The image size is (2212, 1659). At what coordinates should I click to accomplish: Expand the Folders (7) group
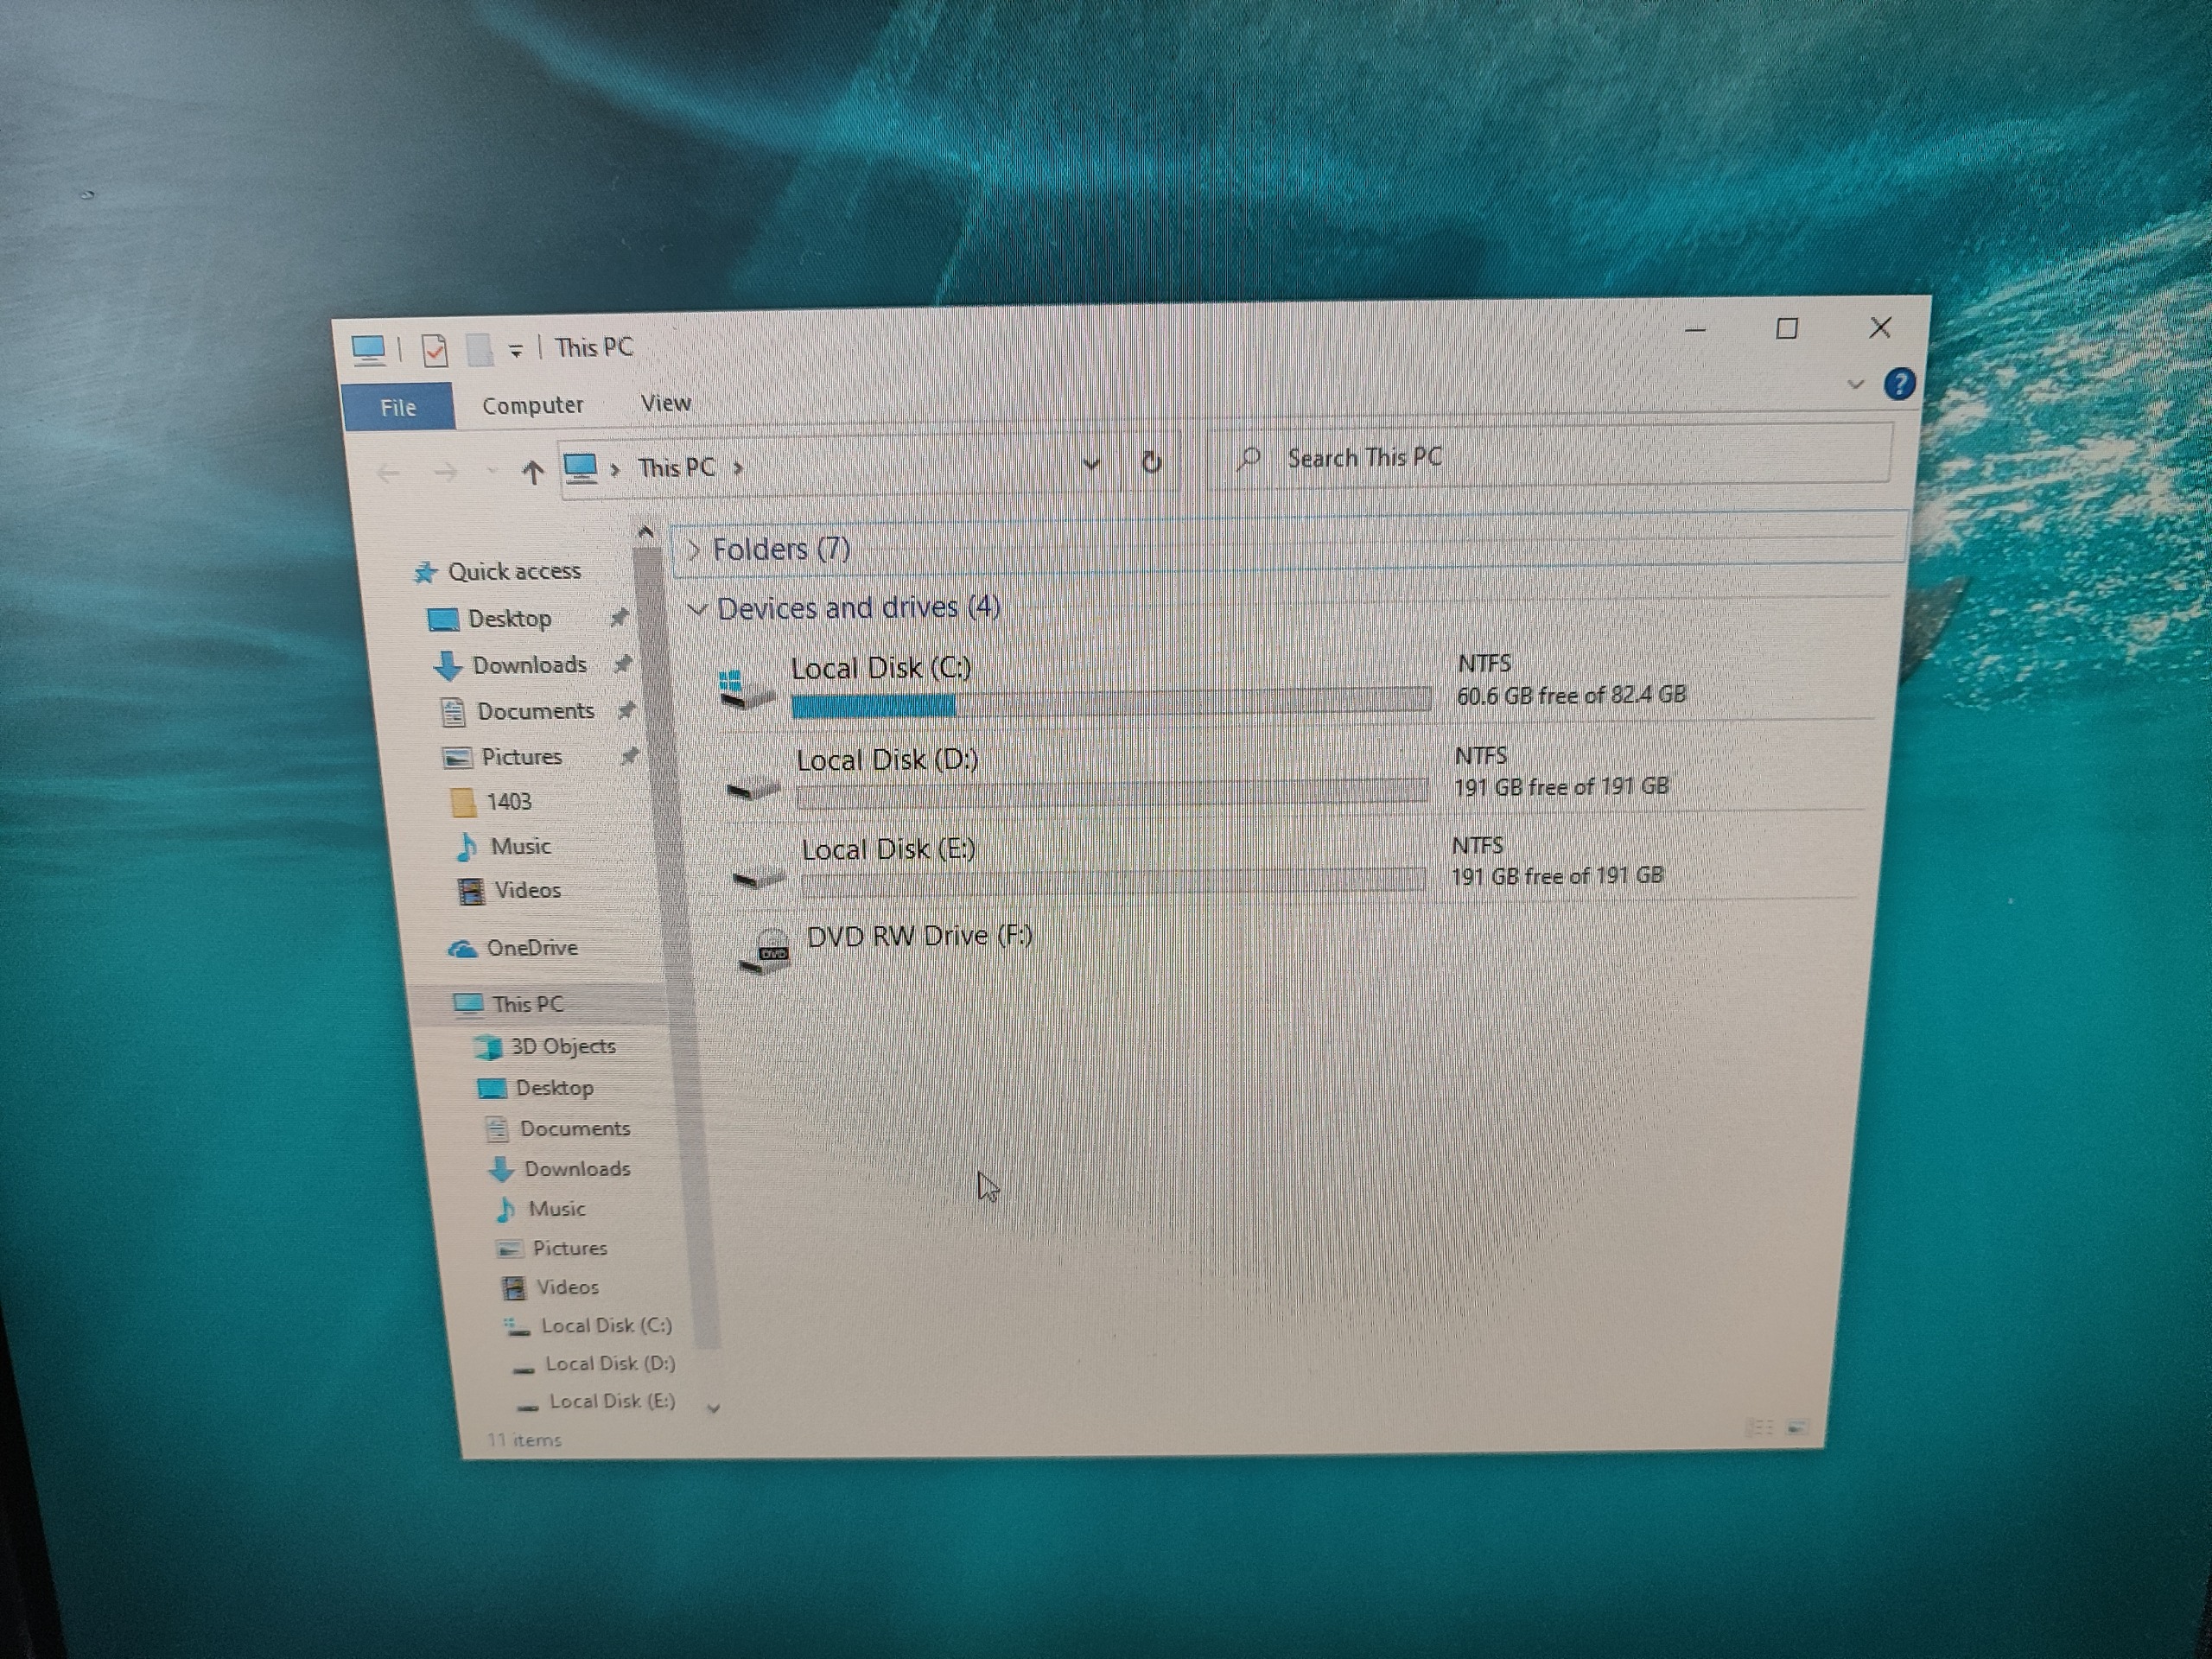coord(694,549)
